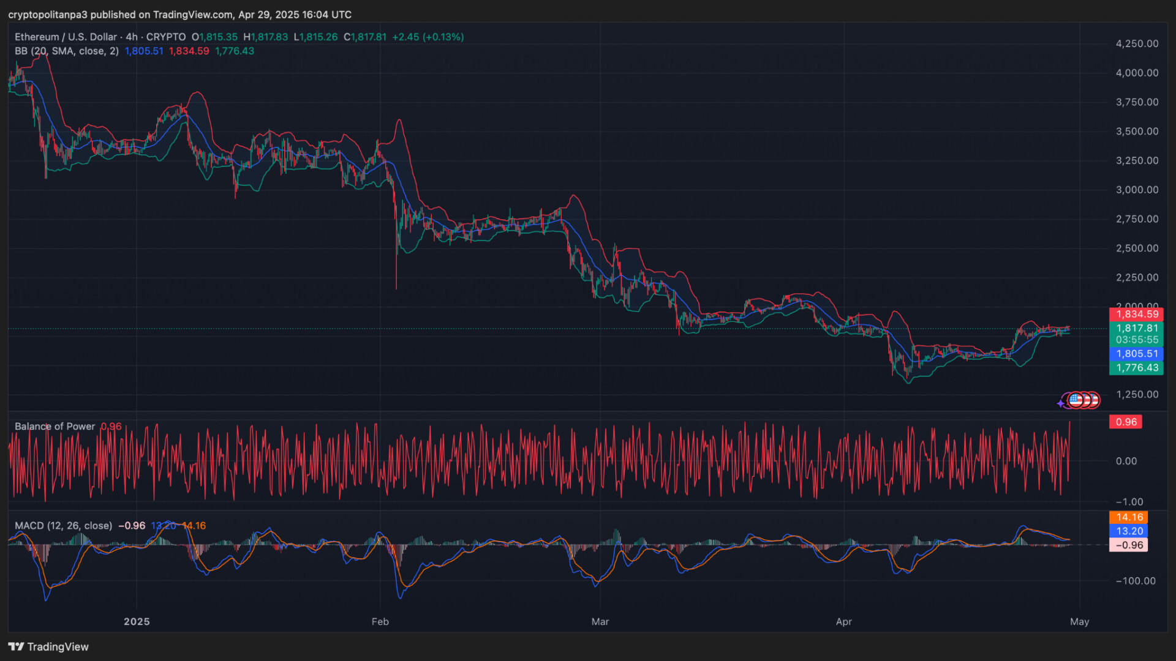Click the 3,750.00 price axis label
The width and height of the screenshot is (1176, 661).
(x=1137, y=102)
